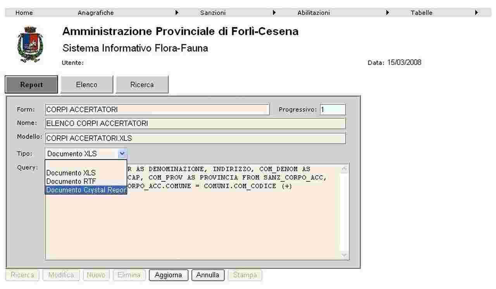Expand the Anagrafiche menu
Viewport: 496px width, 289px height.
96,13
